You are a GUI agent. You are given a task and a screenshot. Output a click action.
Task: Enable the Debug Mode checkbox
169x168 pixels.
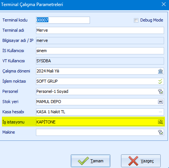point(136,20)
